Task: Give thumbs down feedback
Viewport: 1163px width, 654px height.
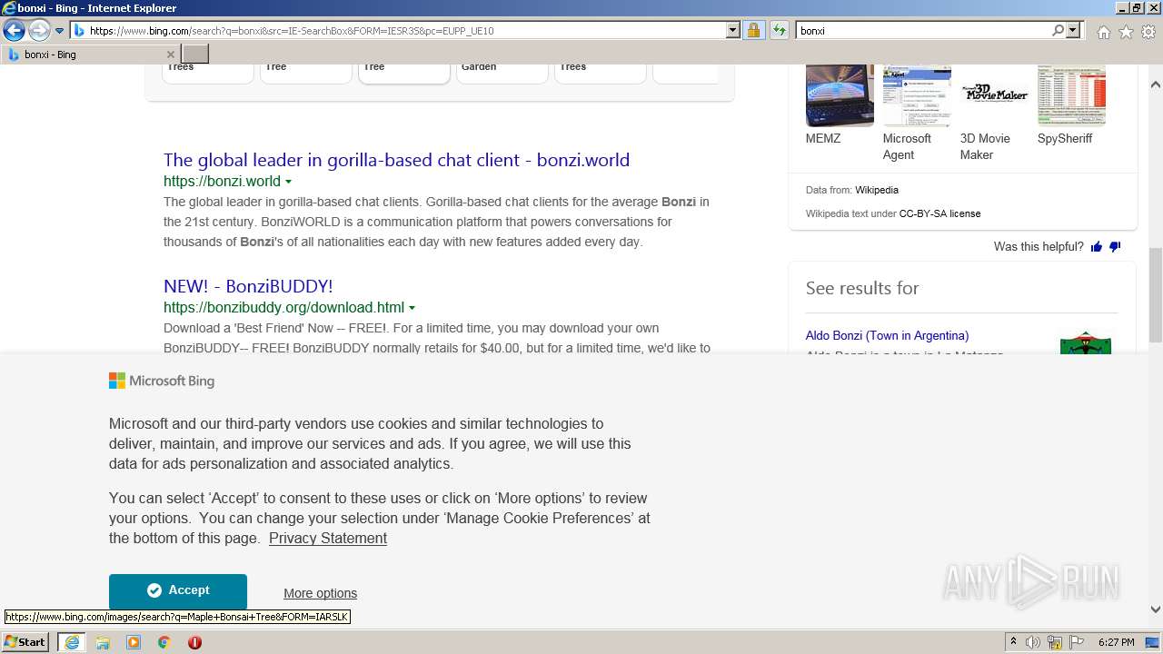Action: coord(1115,247)
